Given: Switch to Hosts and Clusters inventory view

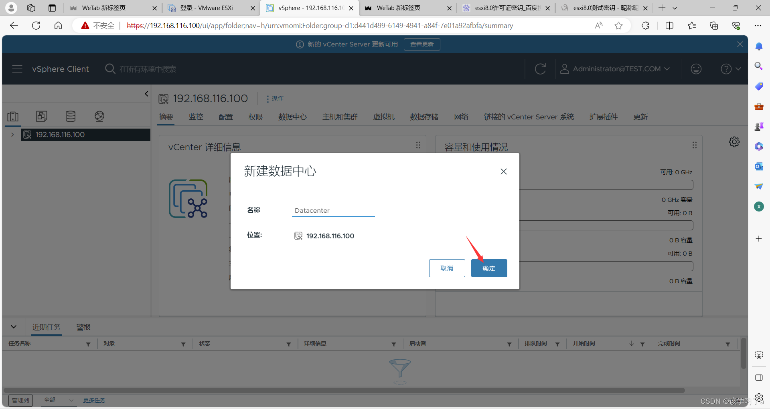Looking at the screenshot, I should pos(13,116).
